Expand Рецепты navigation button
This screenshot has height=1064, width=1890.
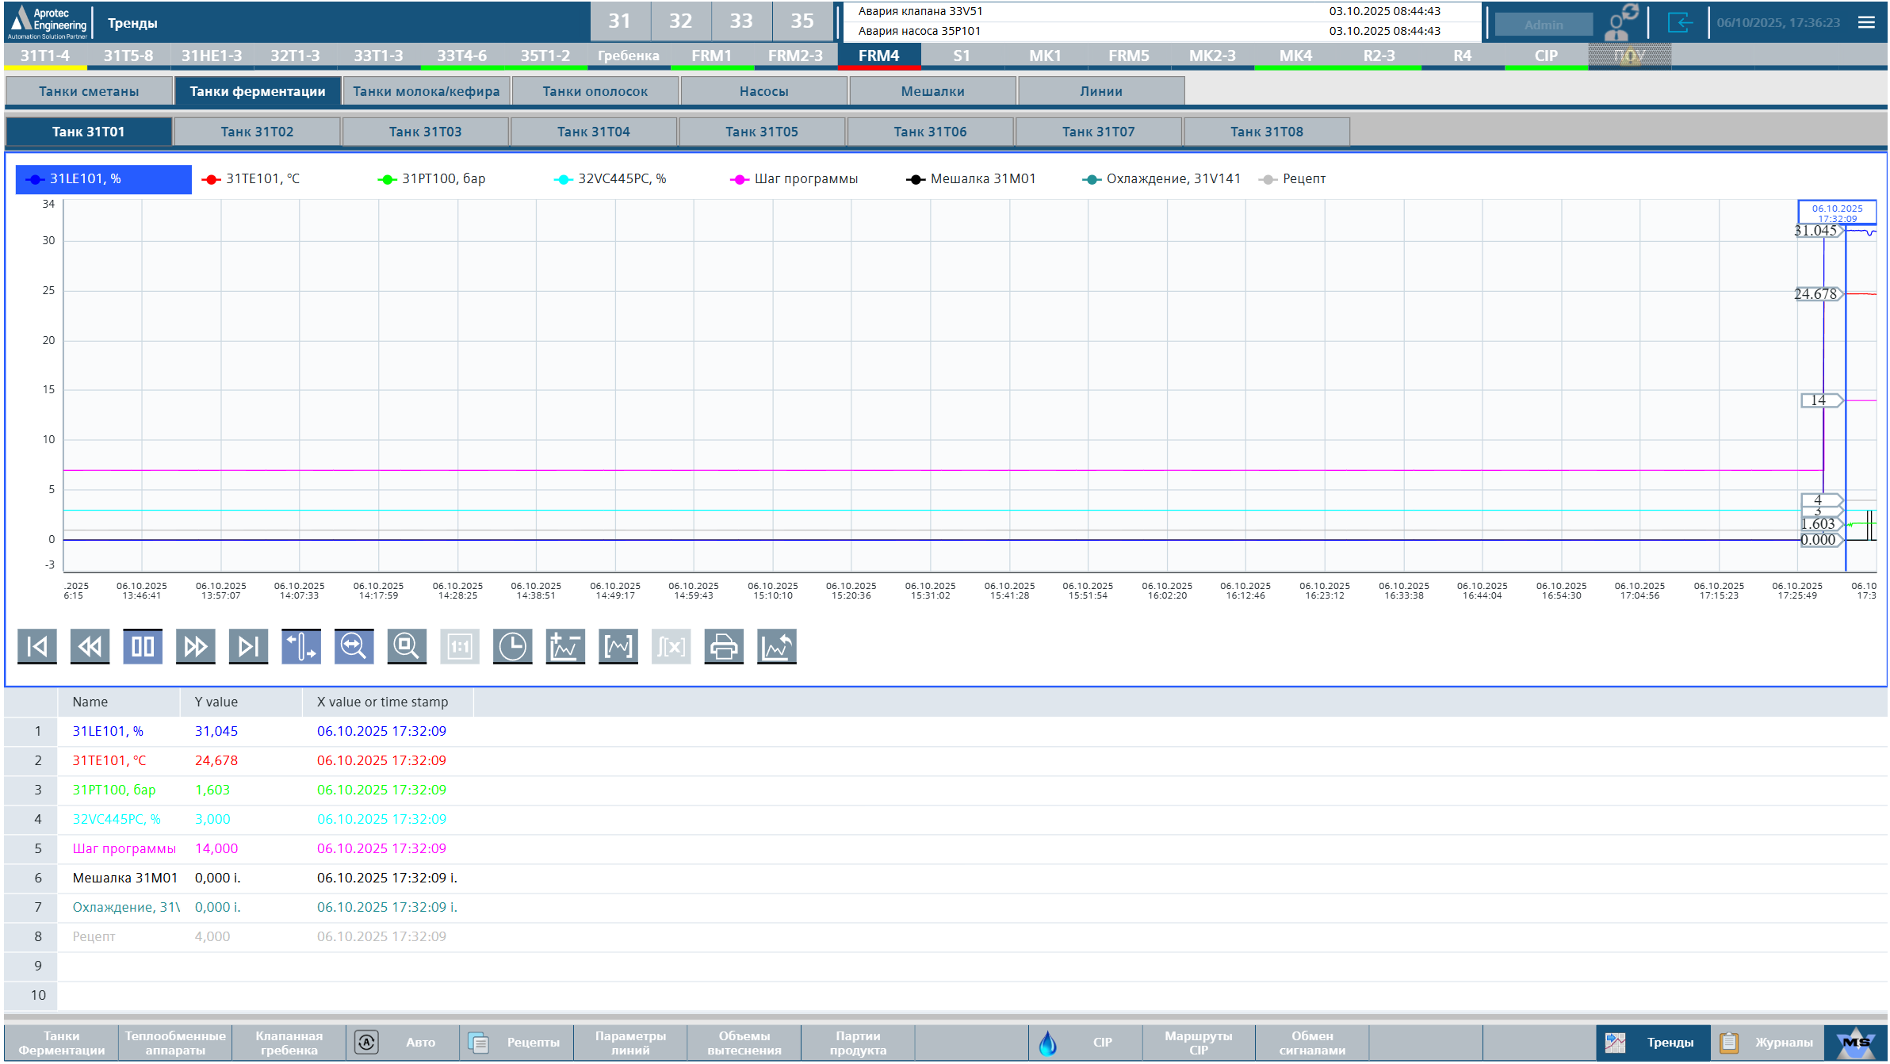pos(515,1042)
